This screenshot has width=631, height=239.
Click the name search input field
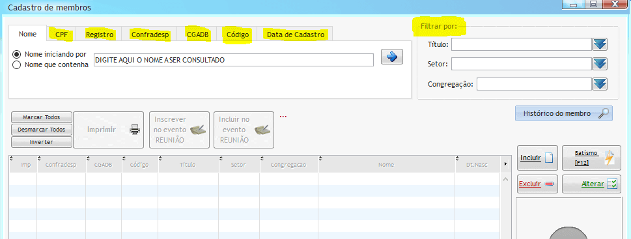coord(233,60)
